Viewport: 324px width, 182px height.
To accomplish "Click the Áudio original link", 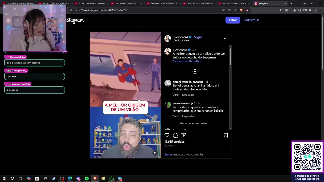I will [x=181, y=40].
